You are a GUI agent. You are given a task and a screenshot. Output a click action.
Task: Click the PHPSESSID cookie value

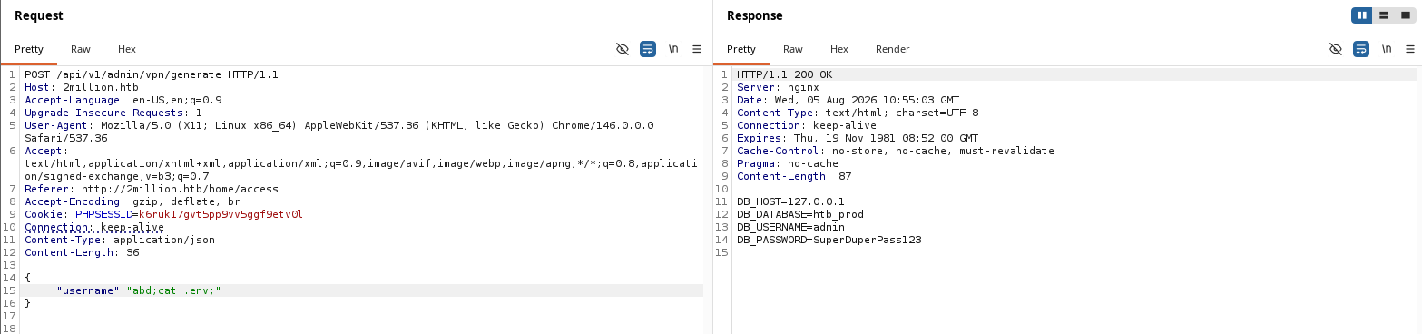pyautogui.click(x=221, y=214)
